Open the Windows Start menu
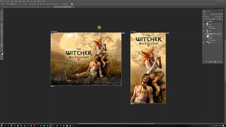Screen dimensions: 226x127 coord(1,126)
